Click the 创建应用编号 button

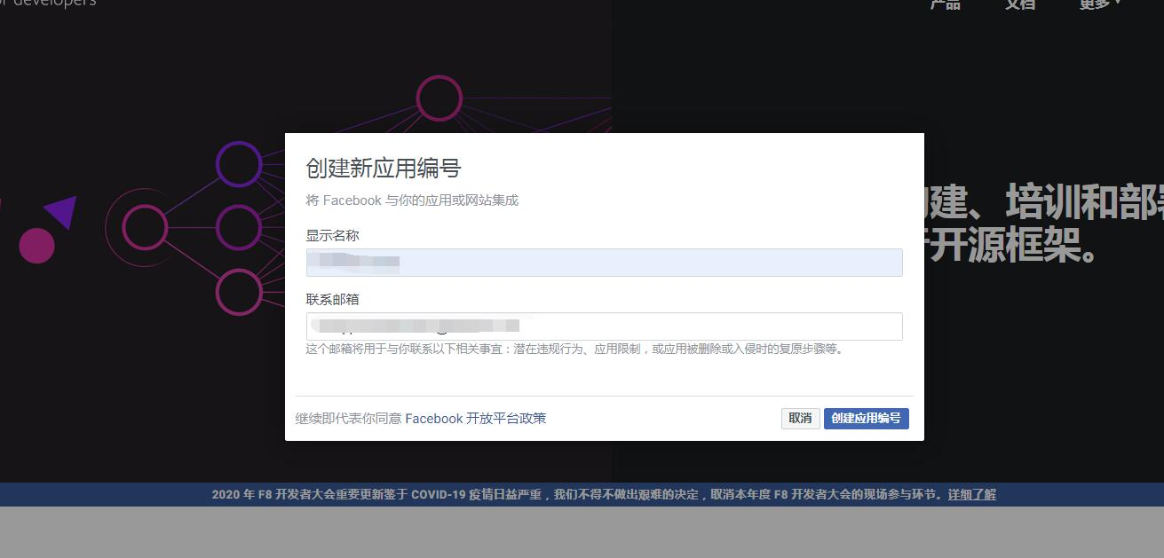[866, 418]
